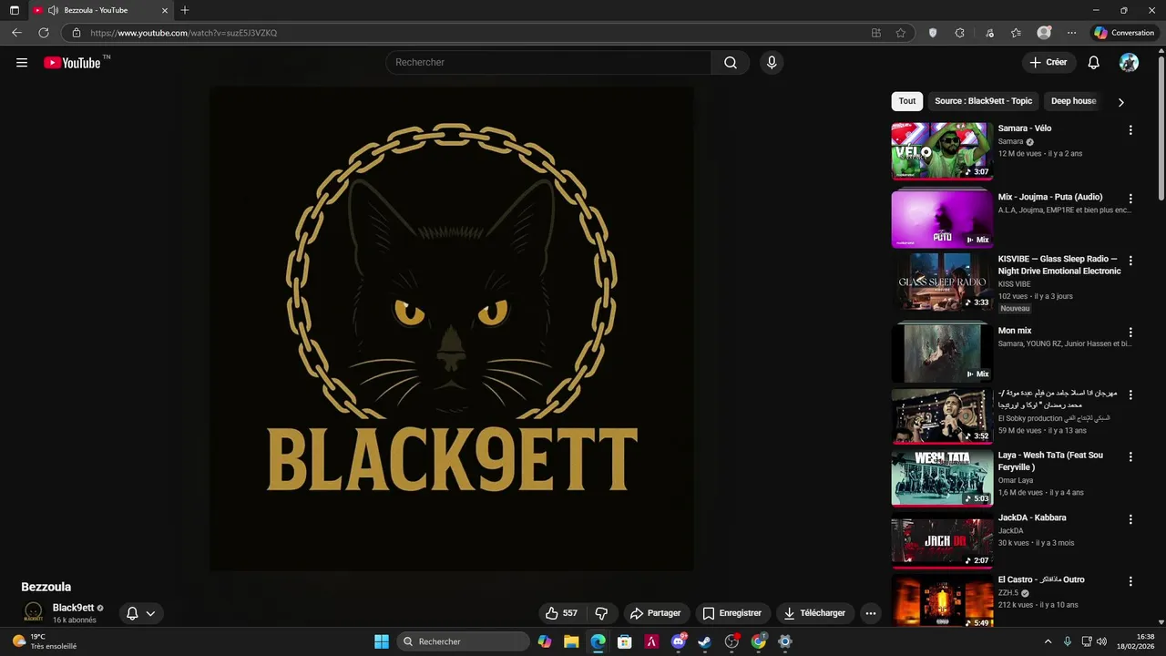Select the Deep house chip
The image size is (1166, 656).
[1073, 101]
